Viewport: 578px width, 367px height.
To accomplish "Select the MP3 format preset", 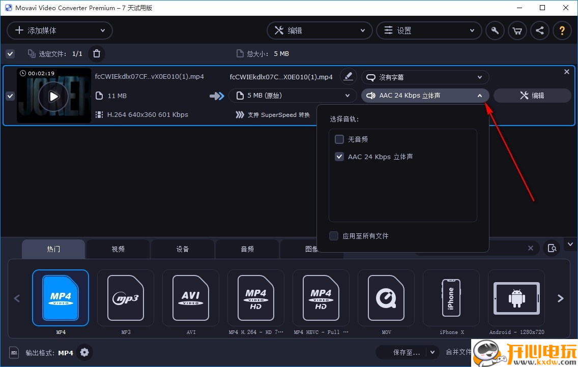I will (x=126, y=298).
